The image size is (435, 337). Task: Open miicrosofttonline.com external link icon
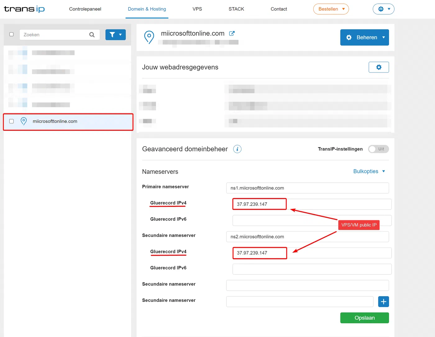pyautogui.click(x=232, y=33)
